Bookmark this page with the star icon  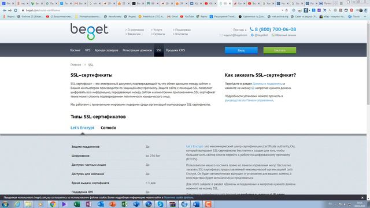click(x=287, y=10)
